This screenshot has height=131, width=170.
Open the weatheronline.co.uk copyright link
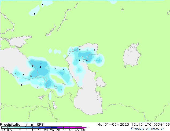[147, 129]
